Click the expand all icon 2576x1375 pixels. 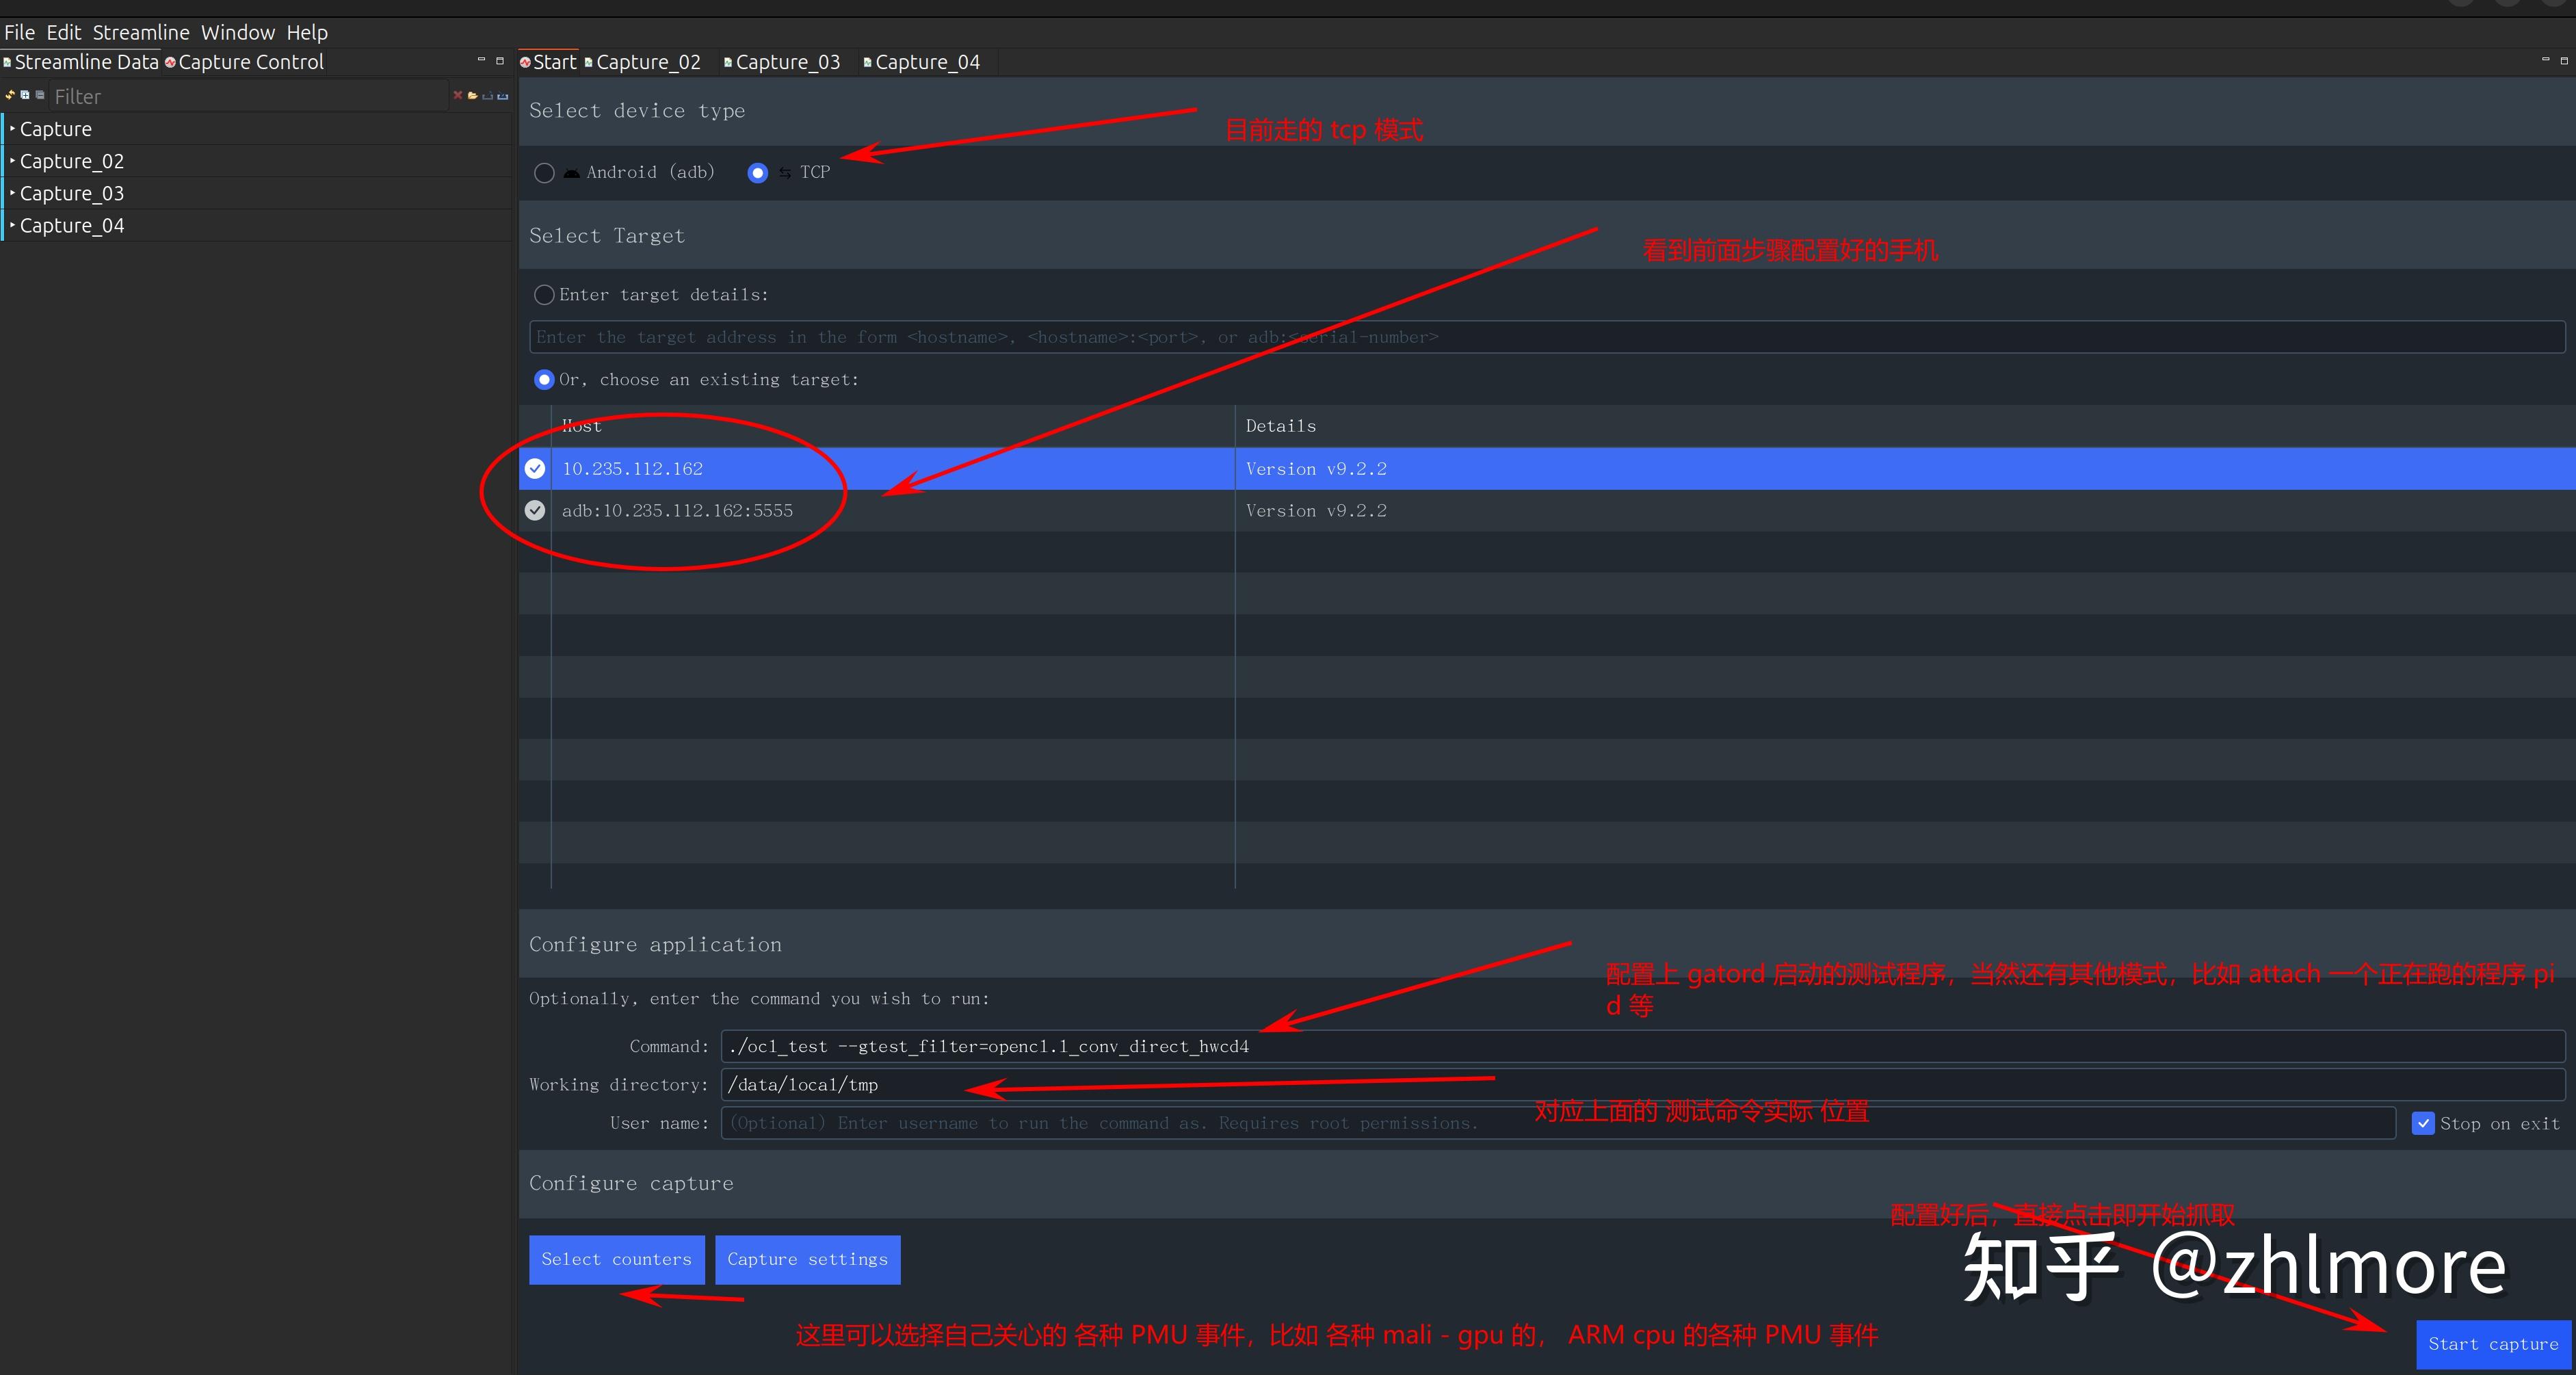point(25,95)
